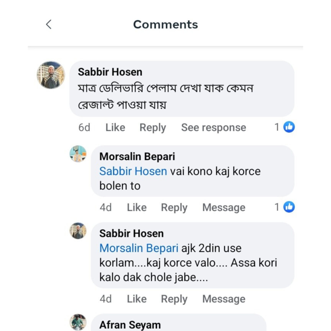This screenshot has height=331, width=331.
Task: Go back using the left arrow icon
Action: click(49, 25)
